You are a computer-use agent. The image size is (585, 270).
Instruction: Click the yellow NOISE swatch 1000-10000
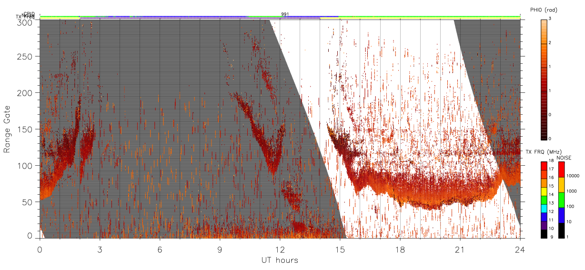point(561,185)
